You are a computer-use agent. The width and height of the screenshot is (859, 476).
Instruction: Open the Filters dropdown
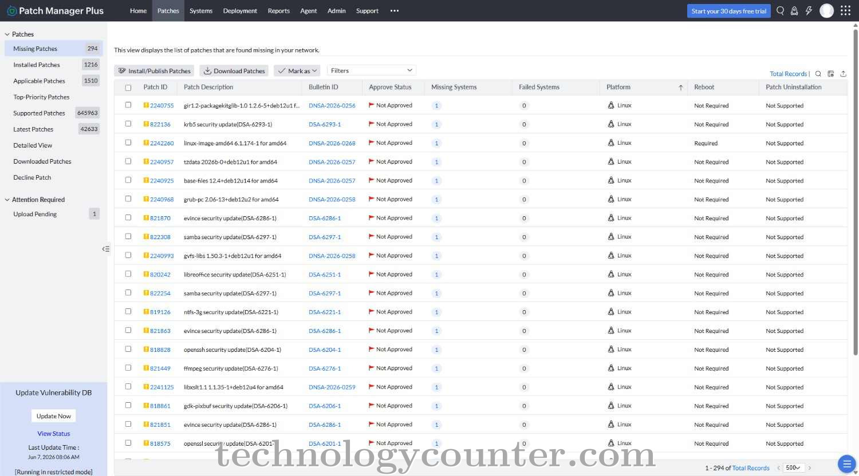(372, 70)
